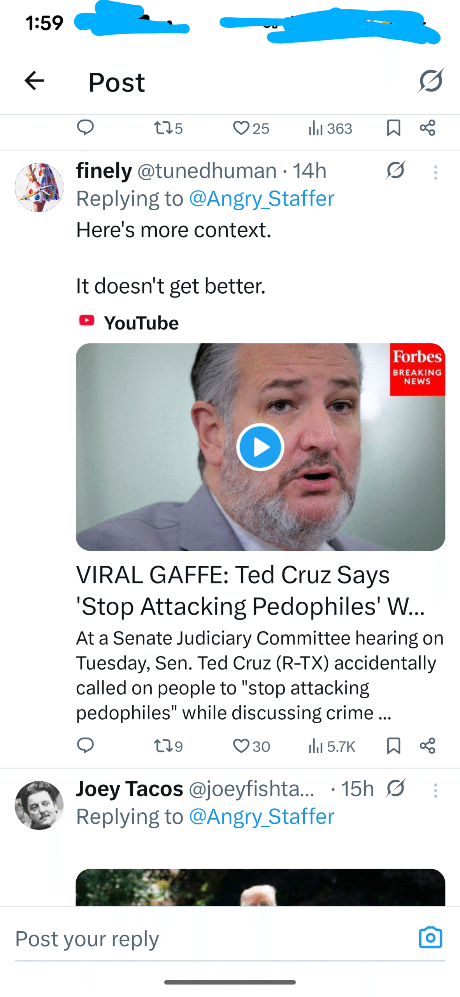460x997 pixels.
Task: Share the finely post with the YouTube video
Action: coord(427,746)
